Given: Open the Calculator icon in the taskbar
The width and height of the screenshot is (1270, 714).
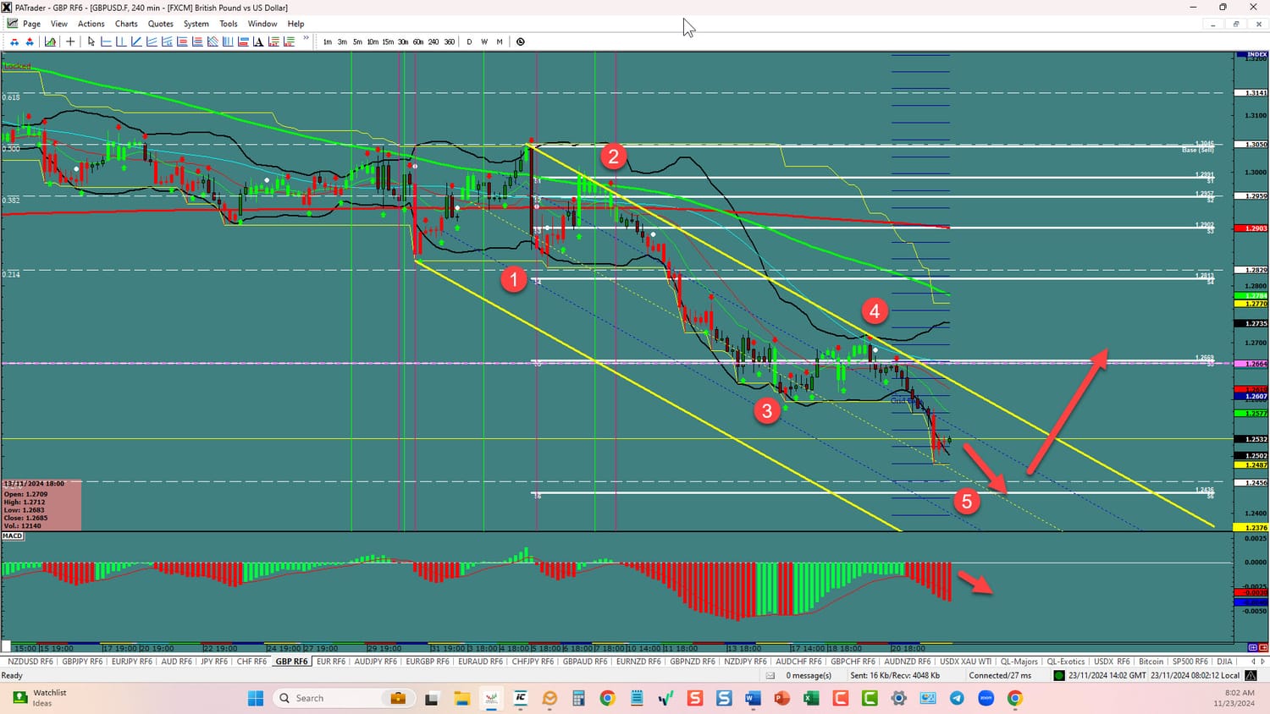Looking at the screenshot, I should (578, 698).
